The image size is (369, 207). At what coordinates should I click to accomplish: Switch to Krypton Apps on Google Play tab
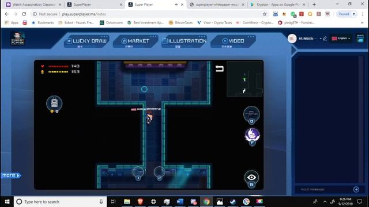(x=278, y=5)
